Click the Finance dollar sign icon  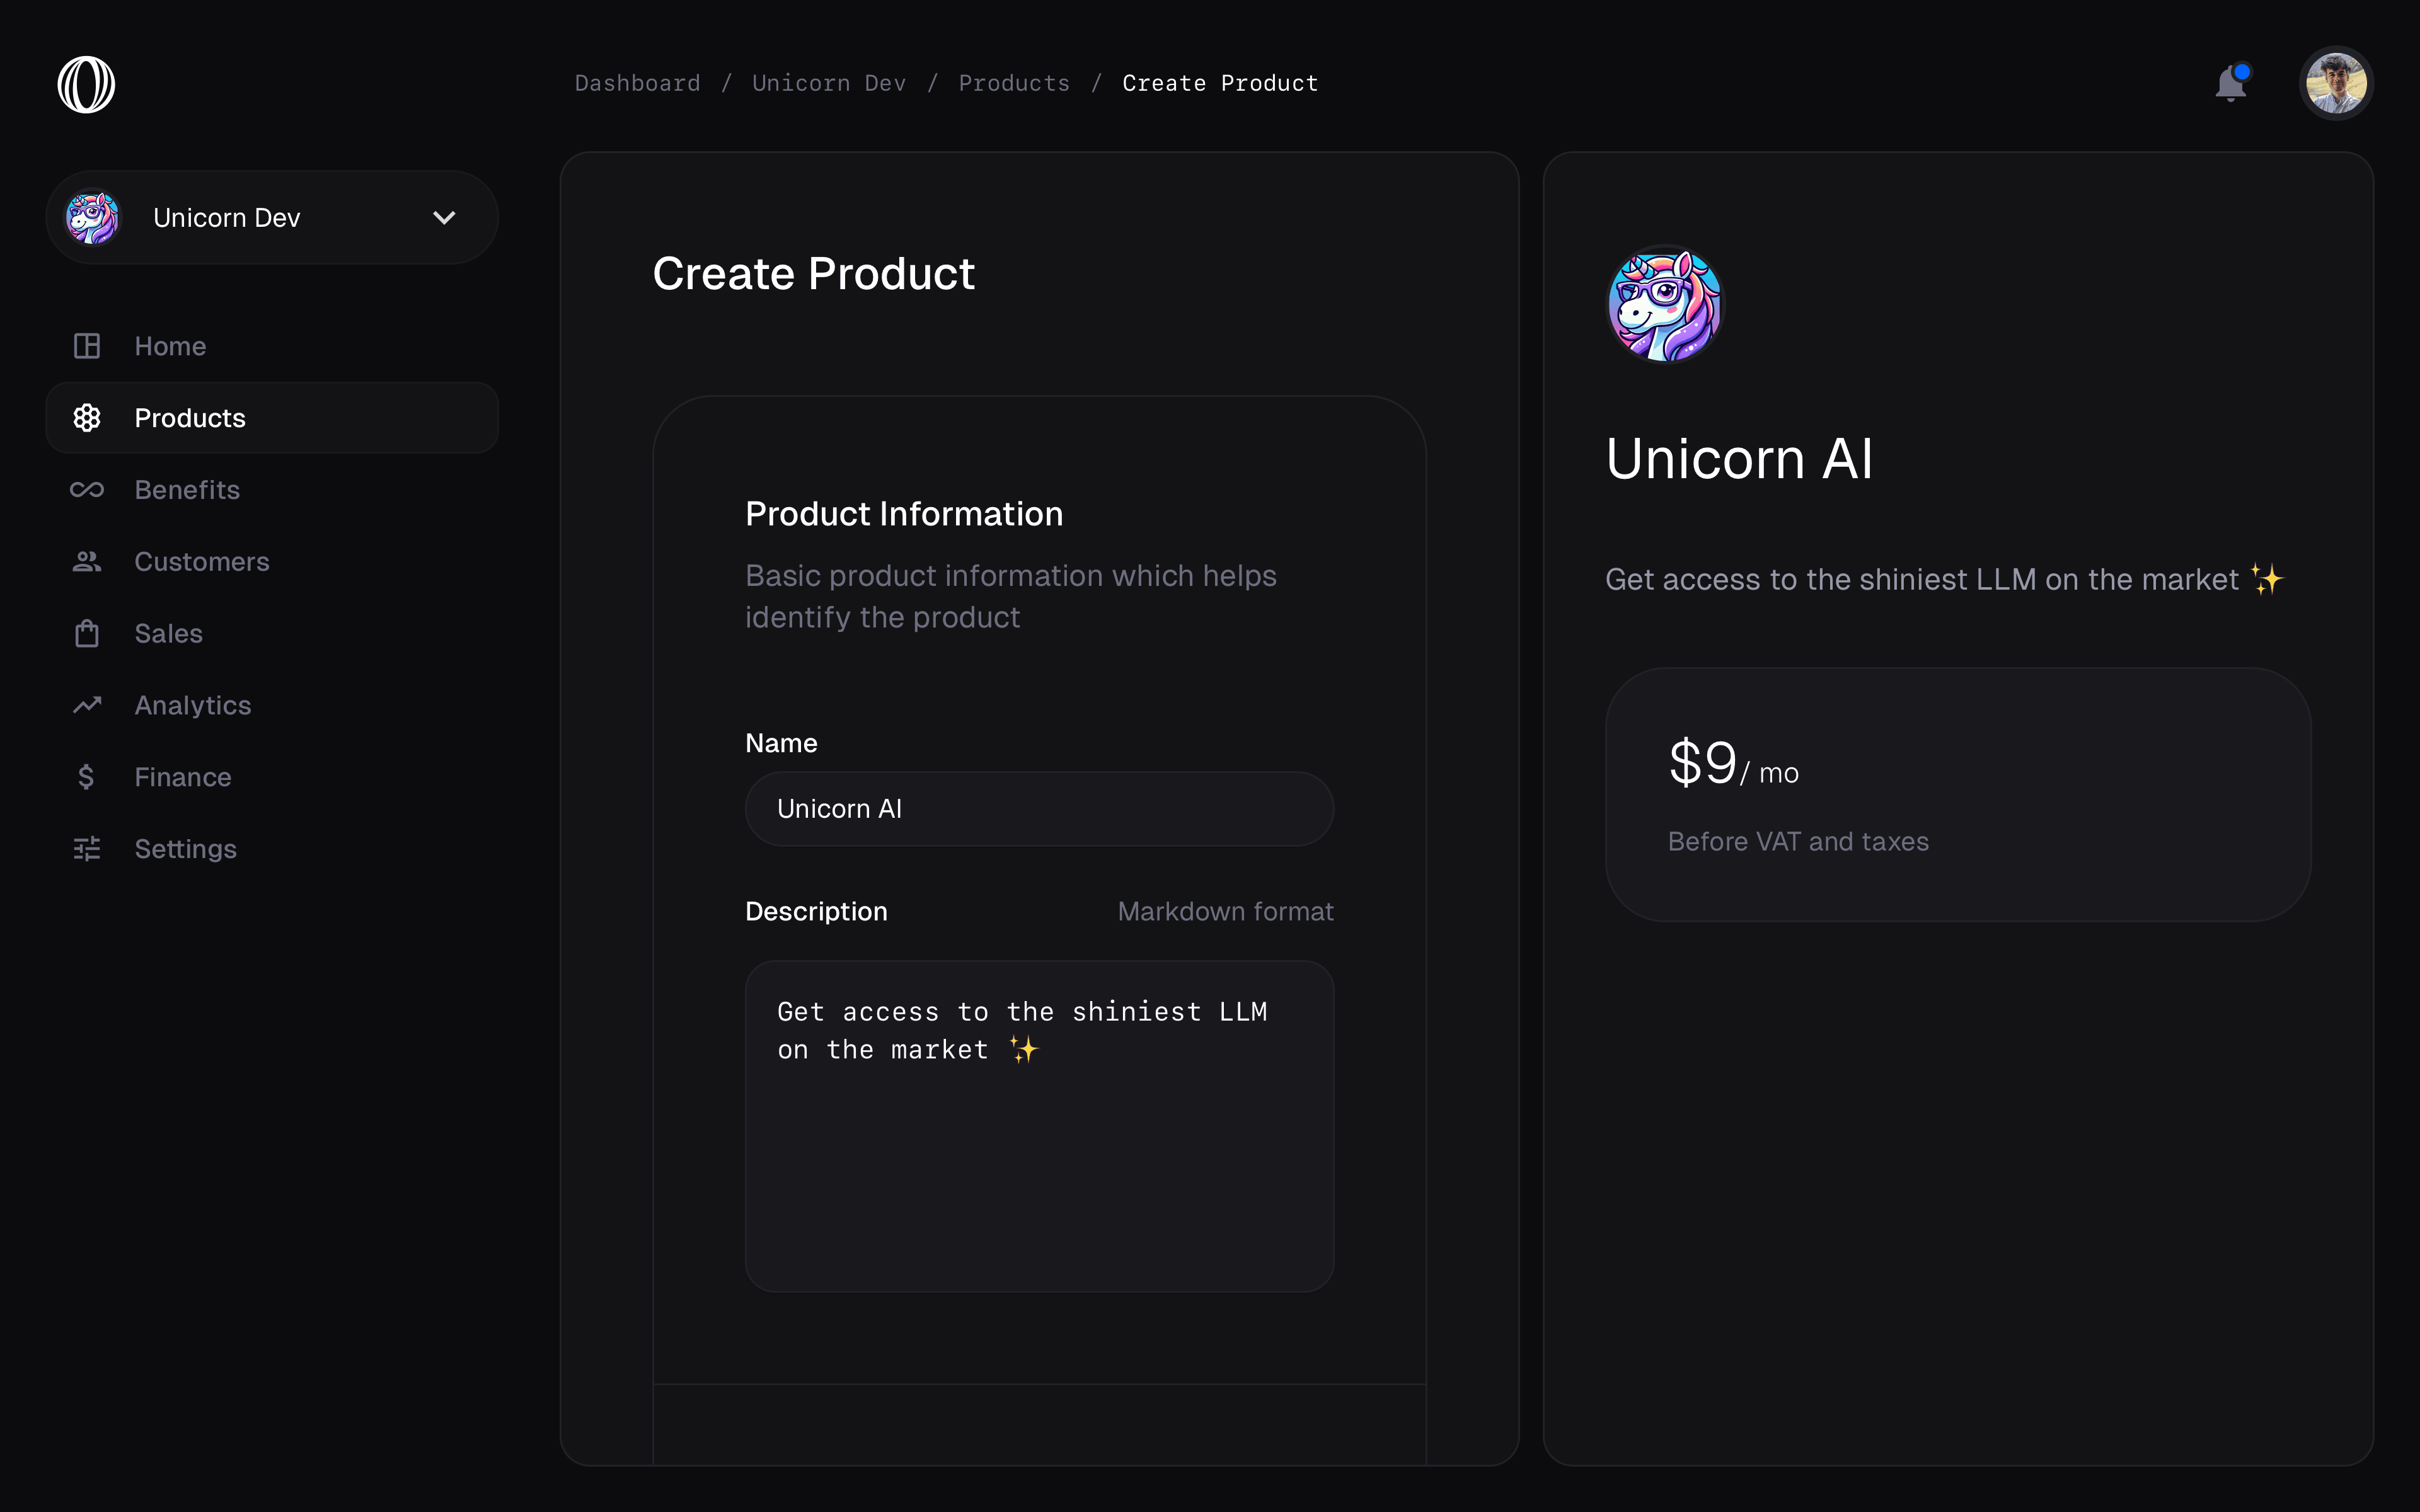pos(87,777)
